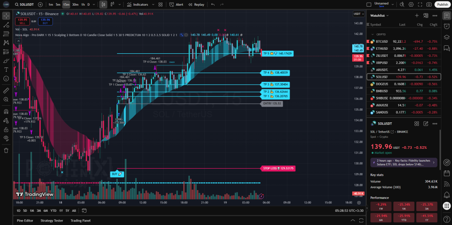
Task: Open the indicator templates grid icon
Action: (x=160, y=4)
